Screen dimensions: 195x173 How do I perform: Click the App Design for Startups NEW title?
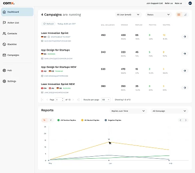tap(59, 67)
